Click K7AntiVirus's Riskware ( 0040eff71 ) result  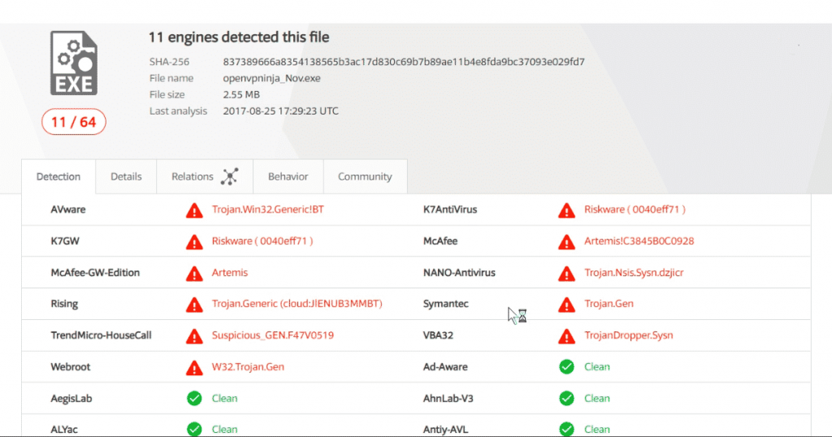click(x=635, y=209)
